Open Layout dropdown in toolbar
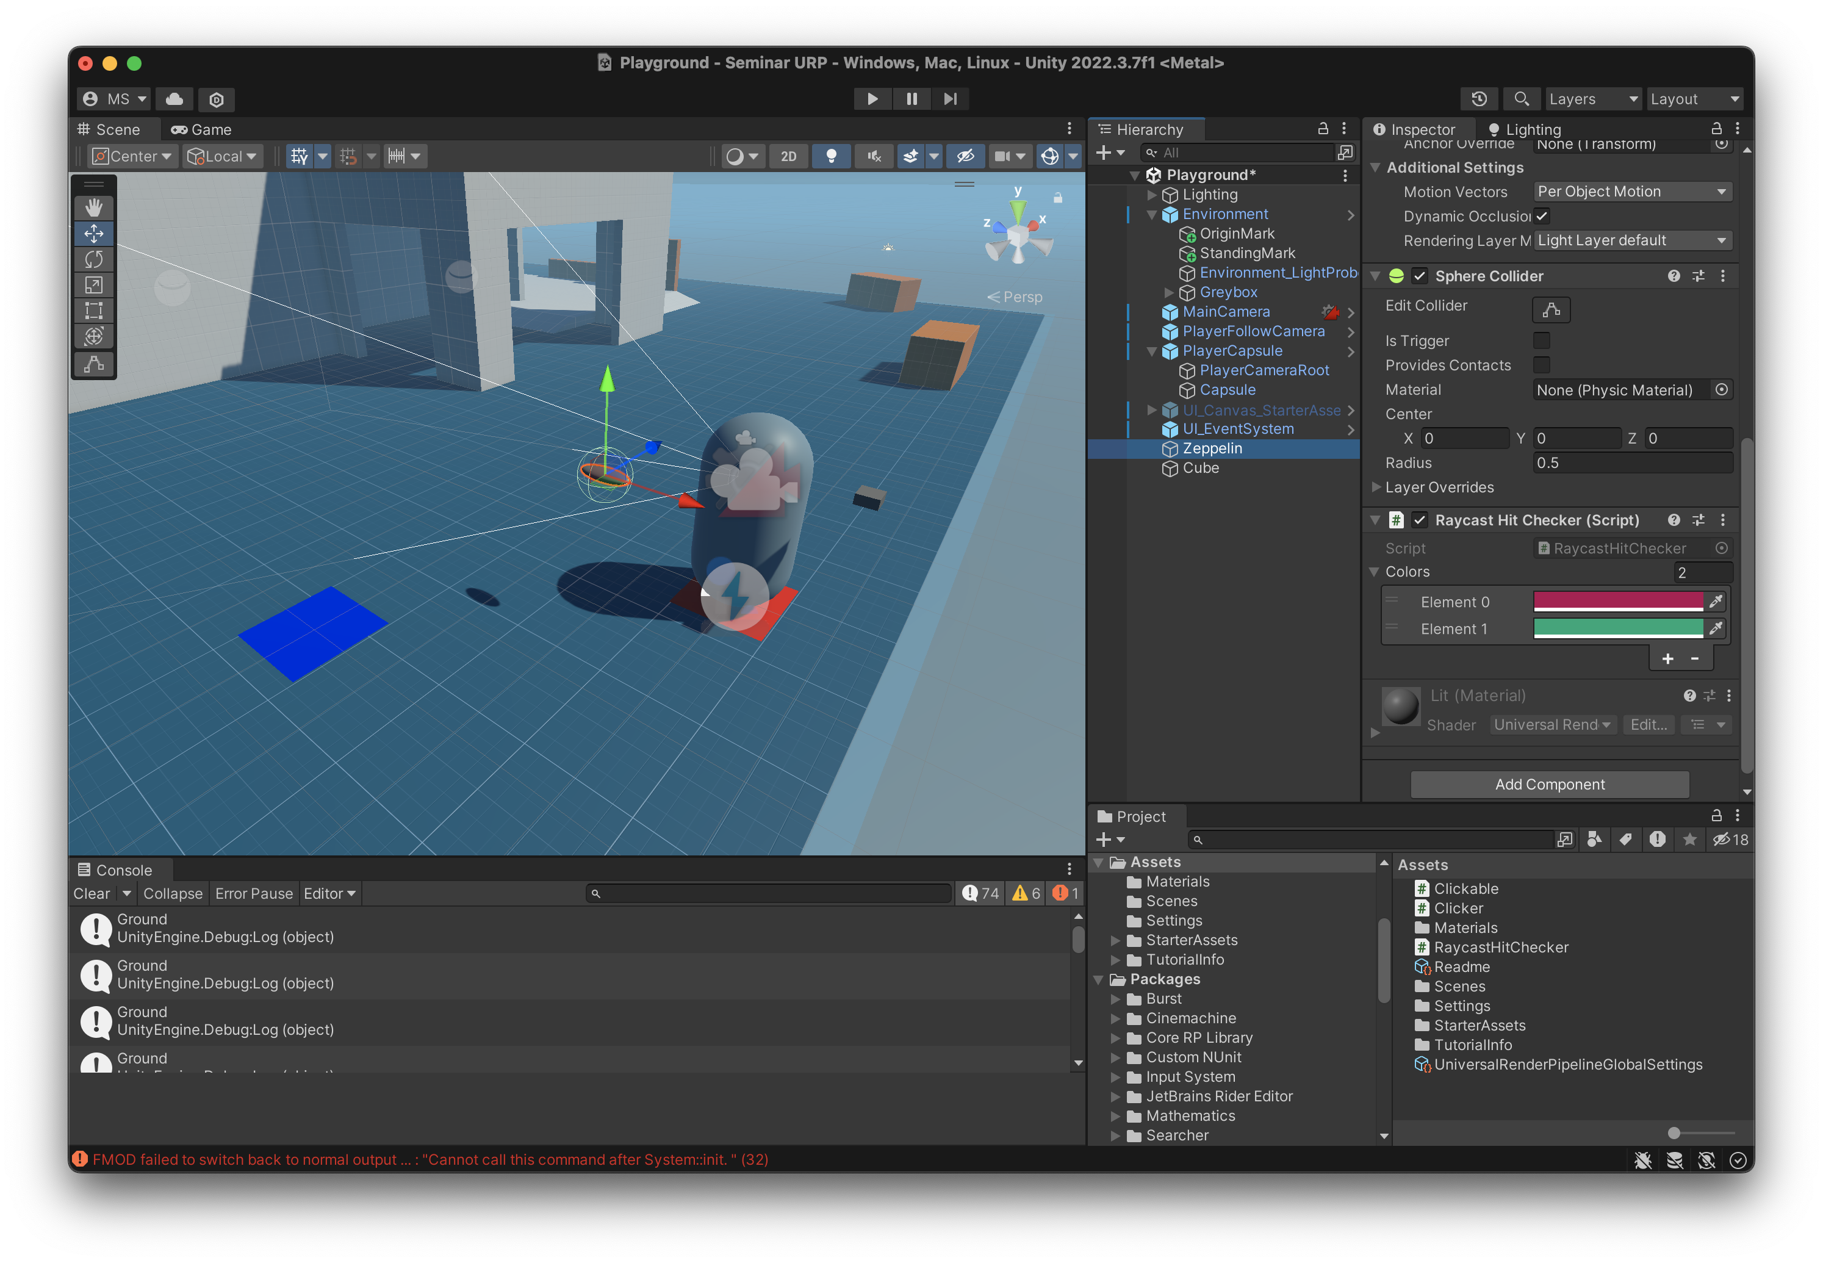 coord(1695,99)
